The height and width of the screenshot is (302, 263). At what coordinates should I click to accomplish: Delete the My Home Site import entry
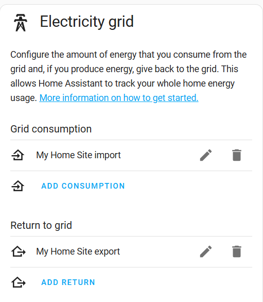click(x=237, y=155)
